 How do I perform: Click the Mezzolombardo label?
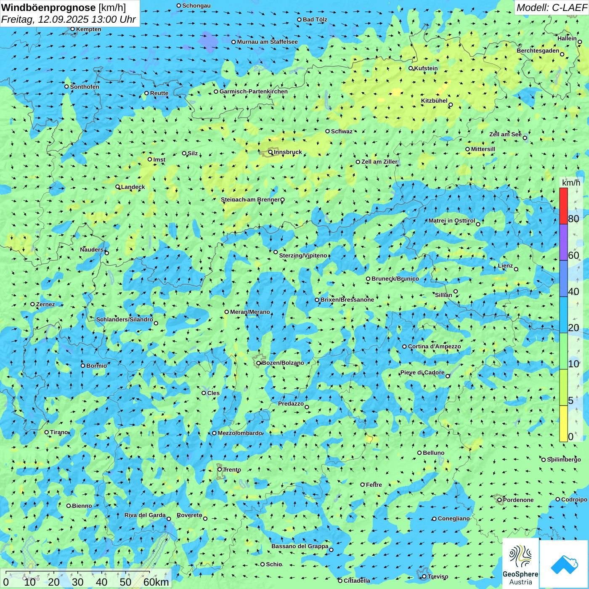click(x=240, y=433)
